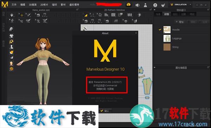This screenshot has width=211, height=128.
Task: Toggle the checkmark beside Hoodie
Action: (x=160, y=29)
